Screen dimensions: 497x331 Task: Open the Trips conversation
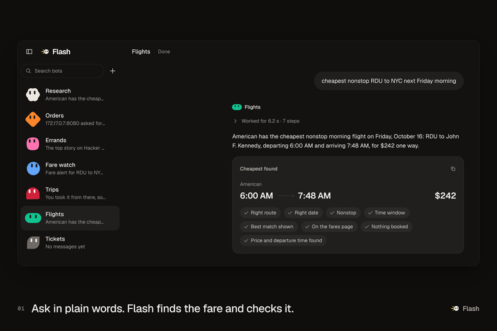[x=70, y=193]
